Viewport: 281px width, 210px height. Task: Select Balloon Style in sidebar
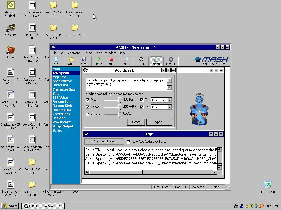tap(63, 106)
